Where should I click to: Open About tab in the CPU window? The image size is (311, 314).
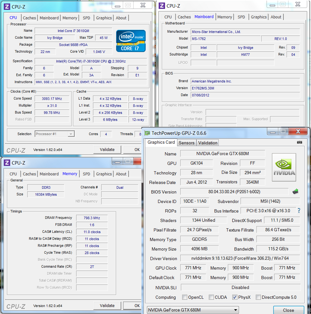(x=121, y=18)
